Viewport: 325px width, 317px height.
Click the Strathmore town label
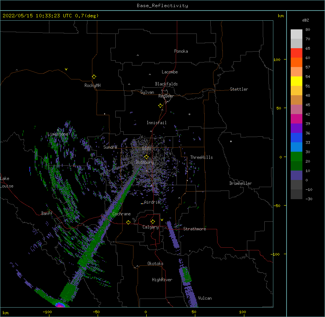(195, 229)
